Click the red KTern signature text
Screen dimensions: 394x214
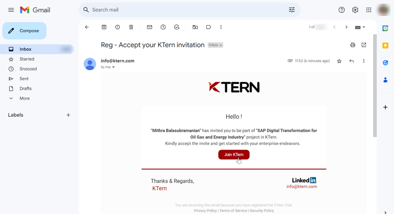[159, 188]
